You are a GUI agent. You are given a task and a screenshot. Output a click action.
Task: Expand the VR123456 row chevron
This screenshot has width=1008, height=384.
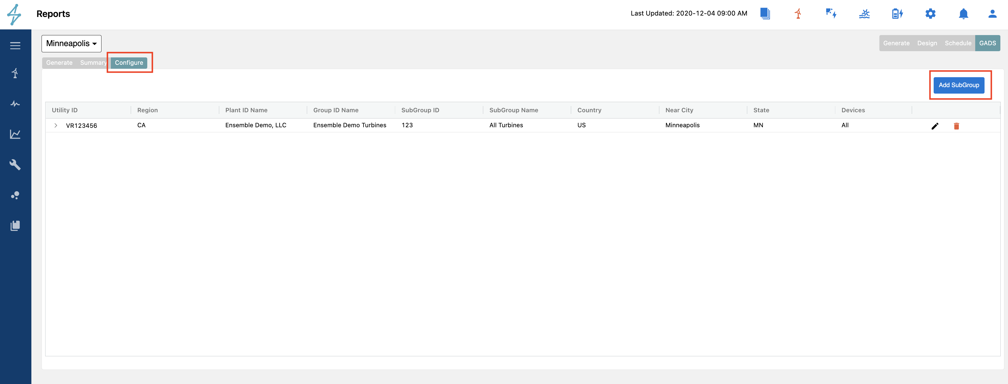pos(56,126)
